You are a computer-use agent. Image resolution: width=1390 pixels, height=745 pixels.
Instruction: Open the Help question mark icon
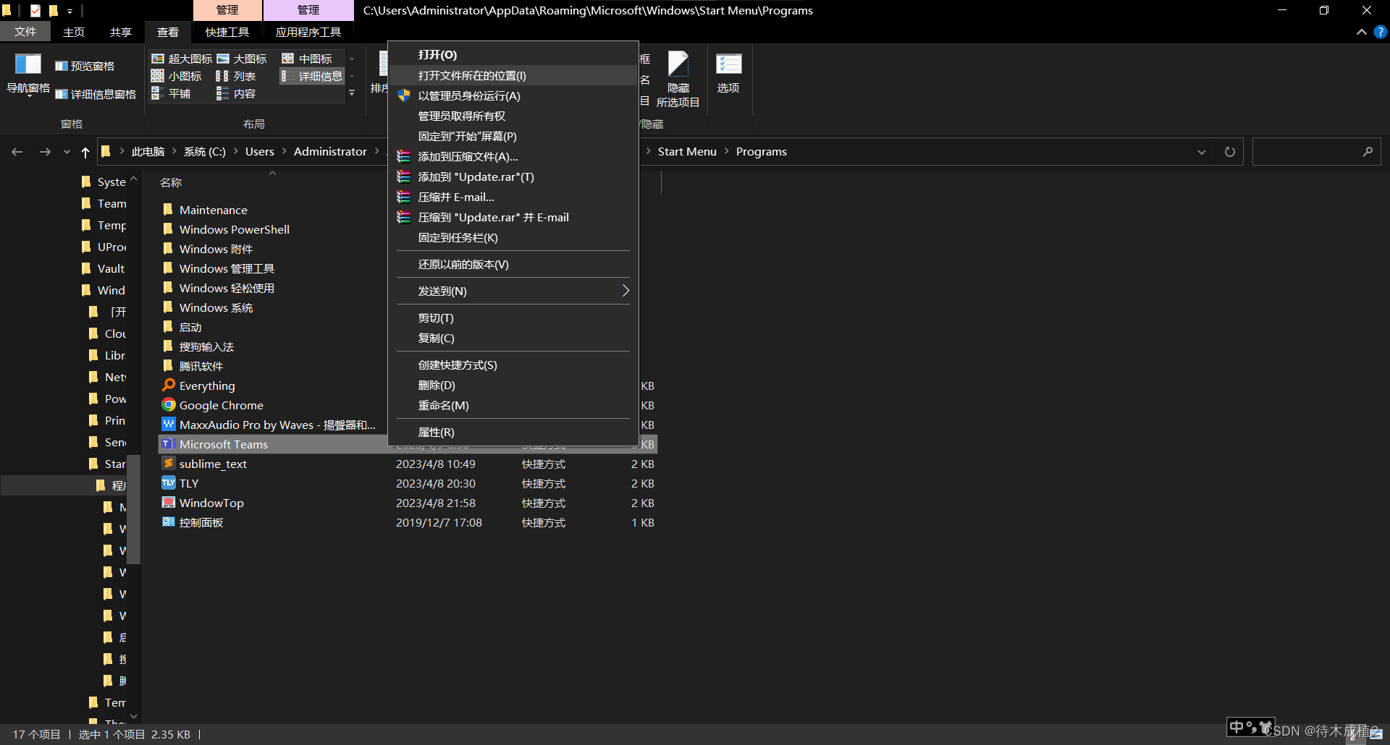coord(1381,32)
